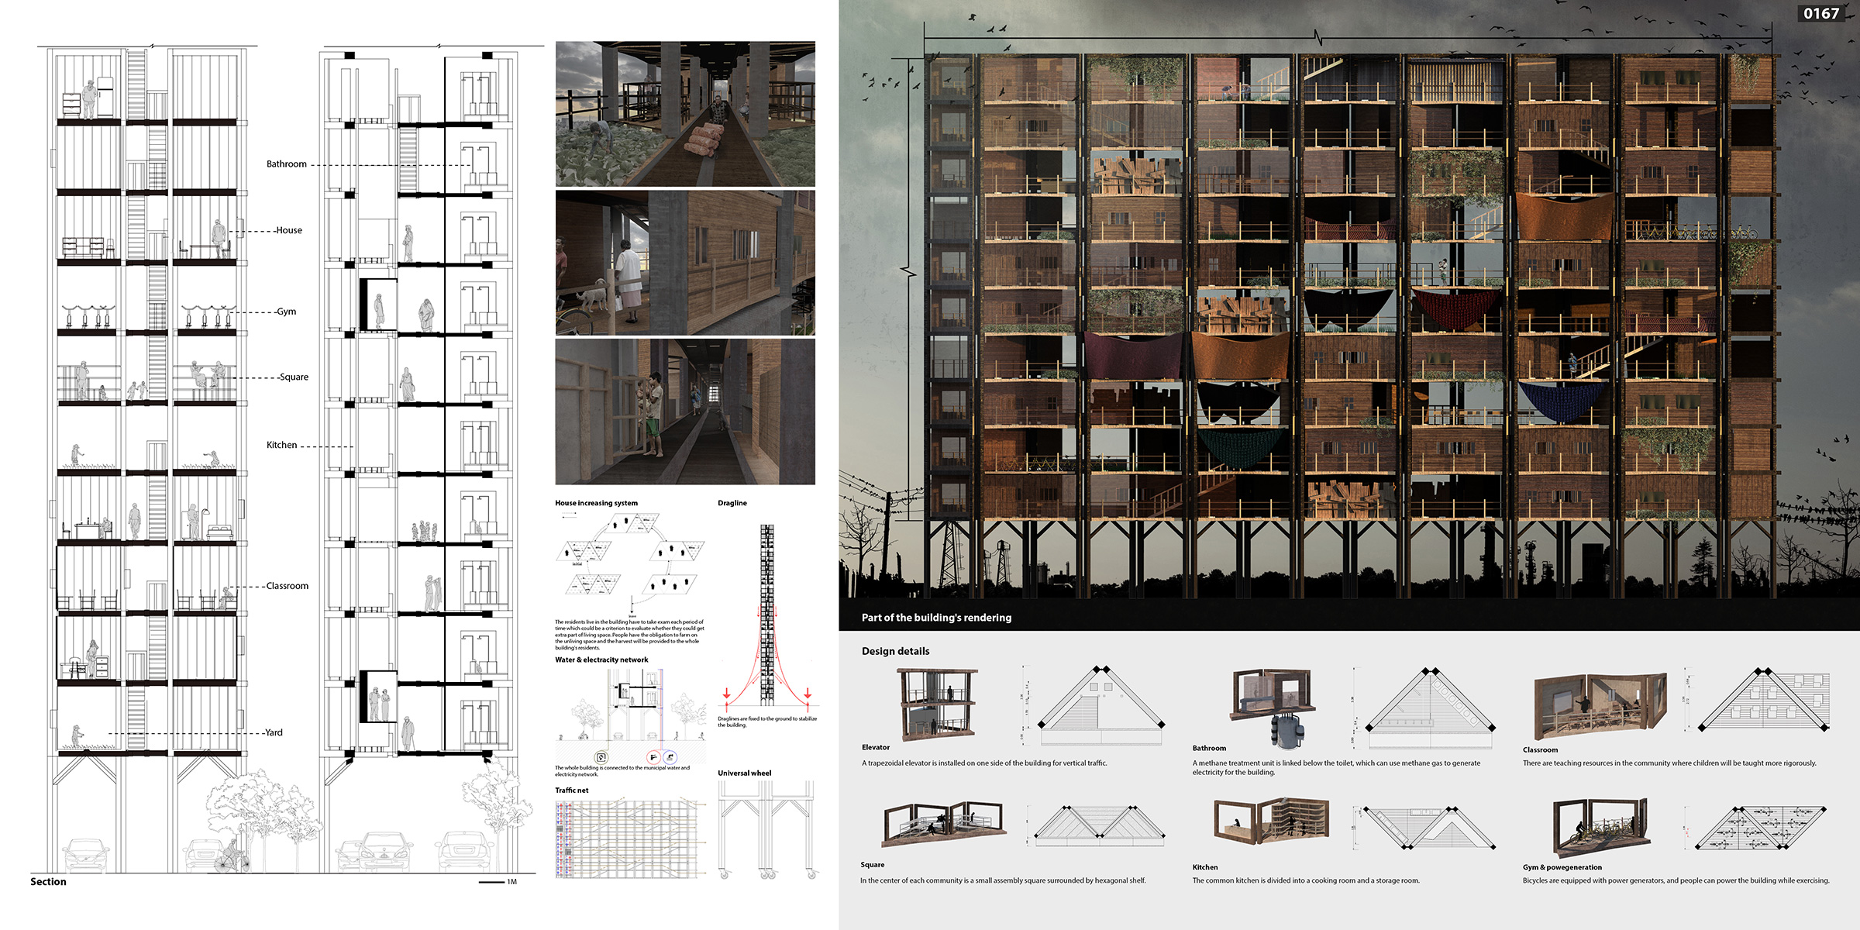Click the Yard label in section
The image size is (1860, 930).
point(274,732)
